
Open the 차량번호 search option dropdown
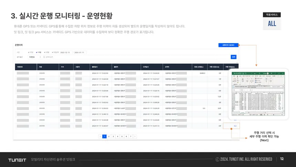coord(35,57)
